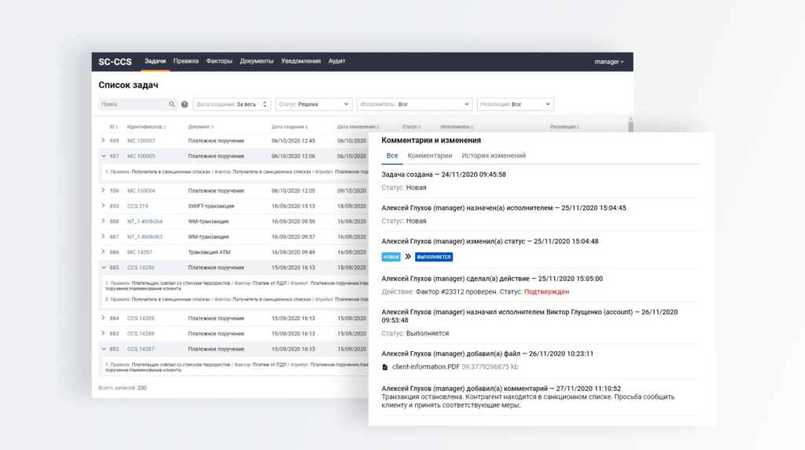Open the Исполнитель filter dropdown
This screenshot has width=805, height=450.
tap(414, 104)
